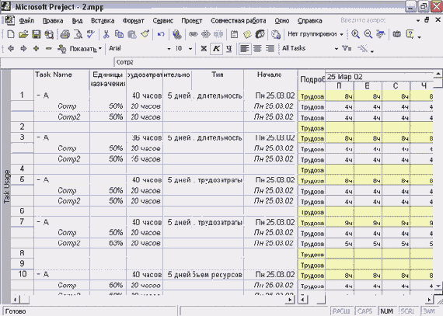Click the Undo arrow icon
Image resolution: width=443 pixels, height=316 pixels.
[161, 34]
